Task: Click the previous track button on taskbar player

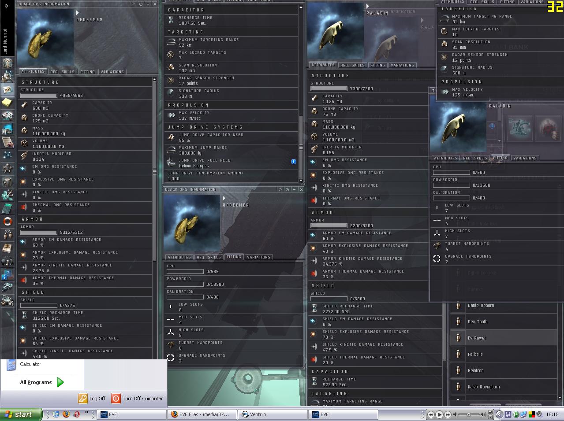Action: [x=431, y=414]
